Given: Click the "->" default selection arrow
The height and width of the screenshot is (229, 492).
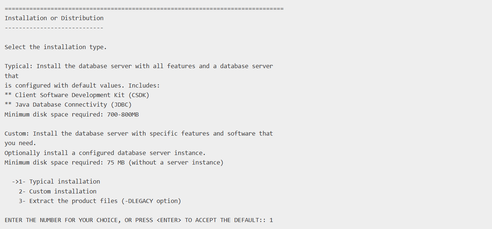Looking at the screenshot, I should pyautogui.click(x=15, y=181).
